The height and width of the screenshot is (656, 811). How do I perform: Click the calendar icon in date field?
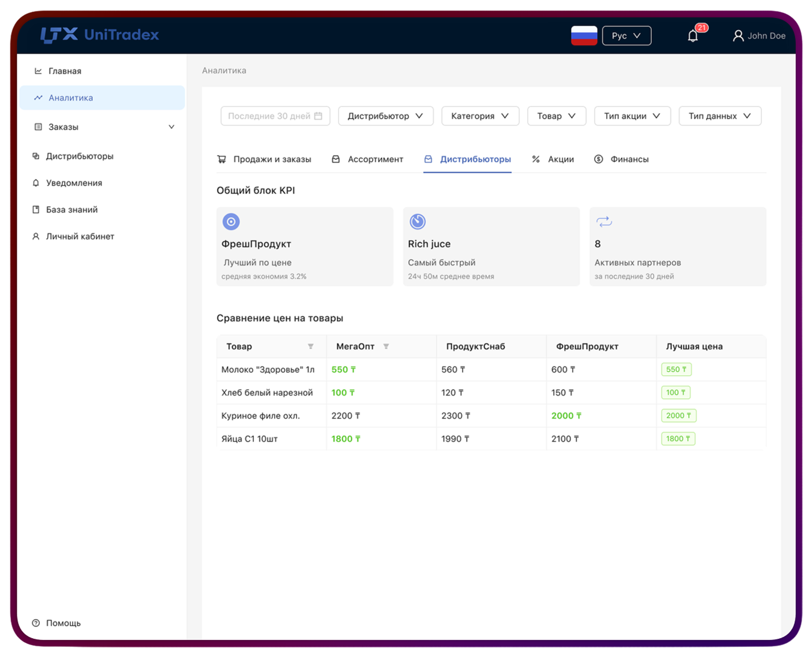point(318,116)
